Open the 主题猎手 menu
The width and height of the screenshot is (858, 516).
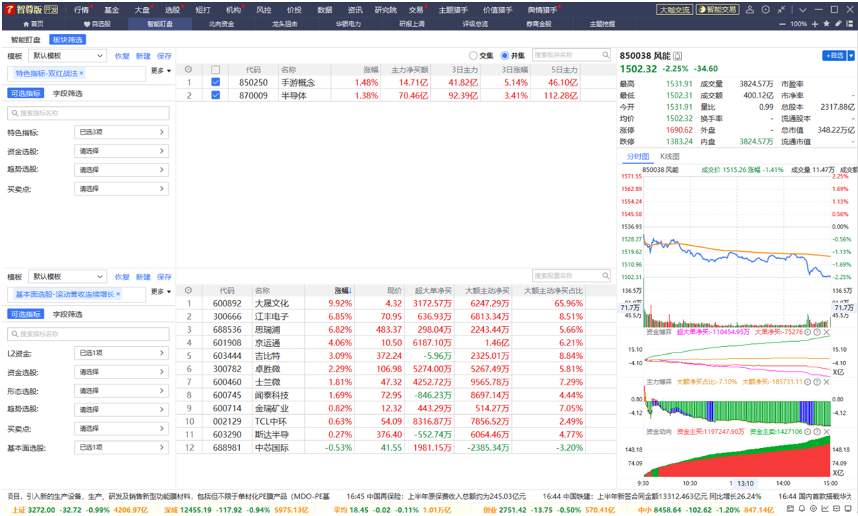point(453,10)
